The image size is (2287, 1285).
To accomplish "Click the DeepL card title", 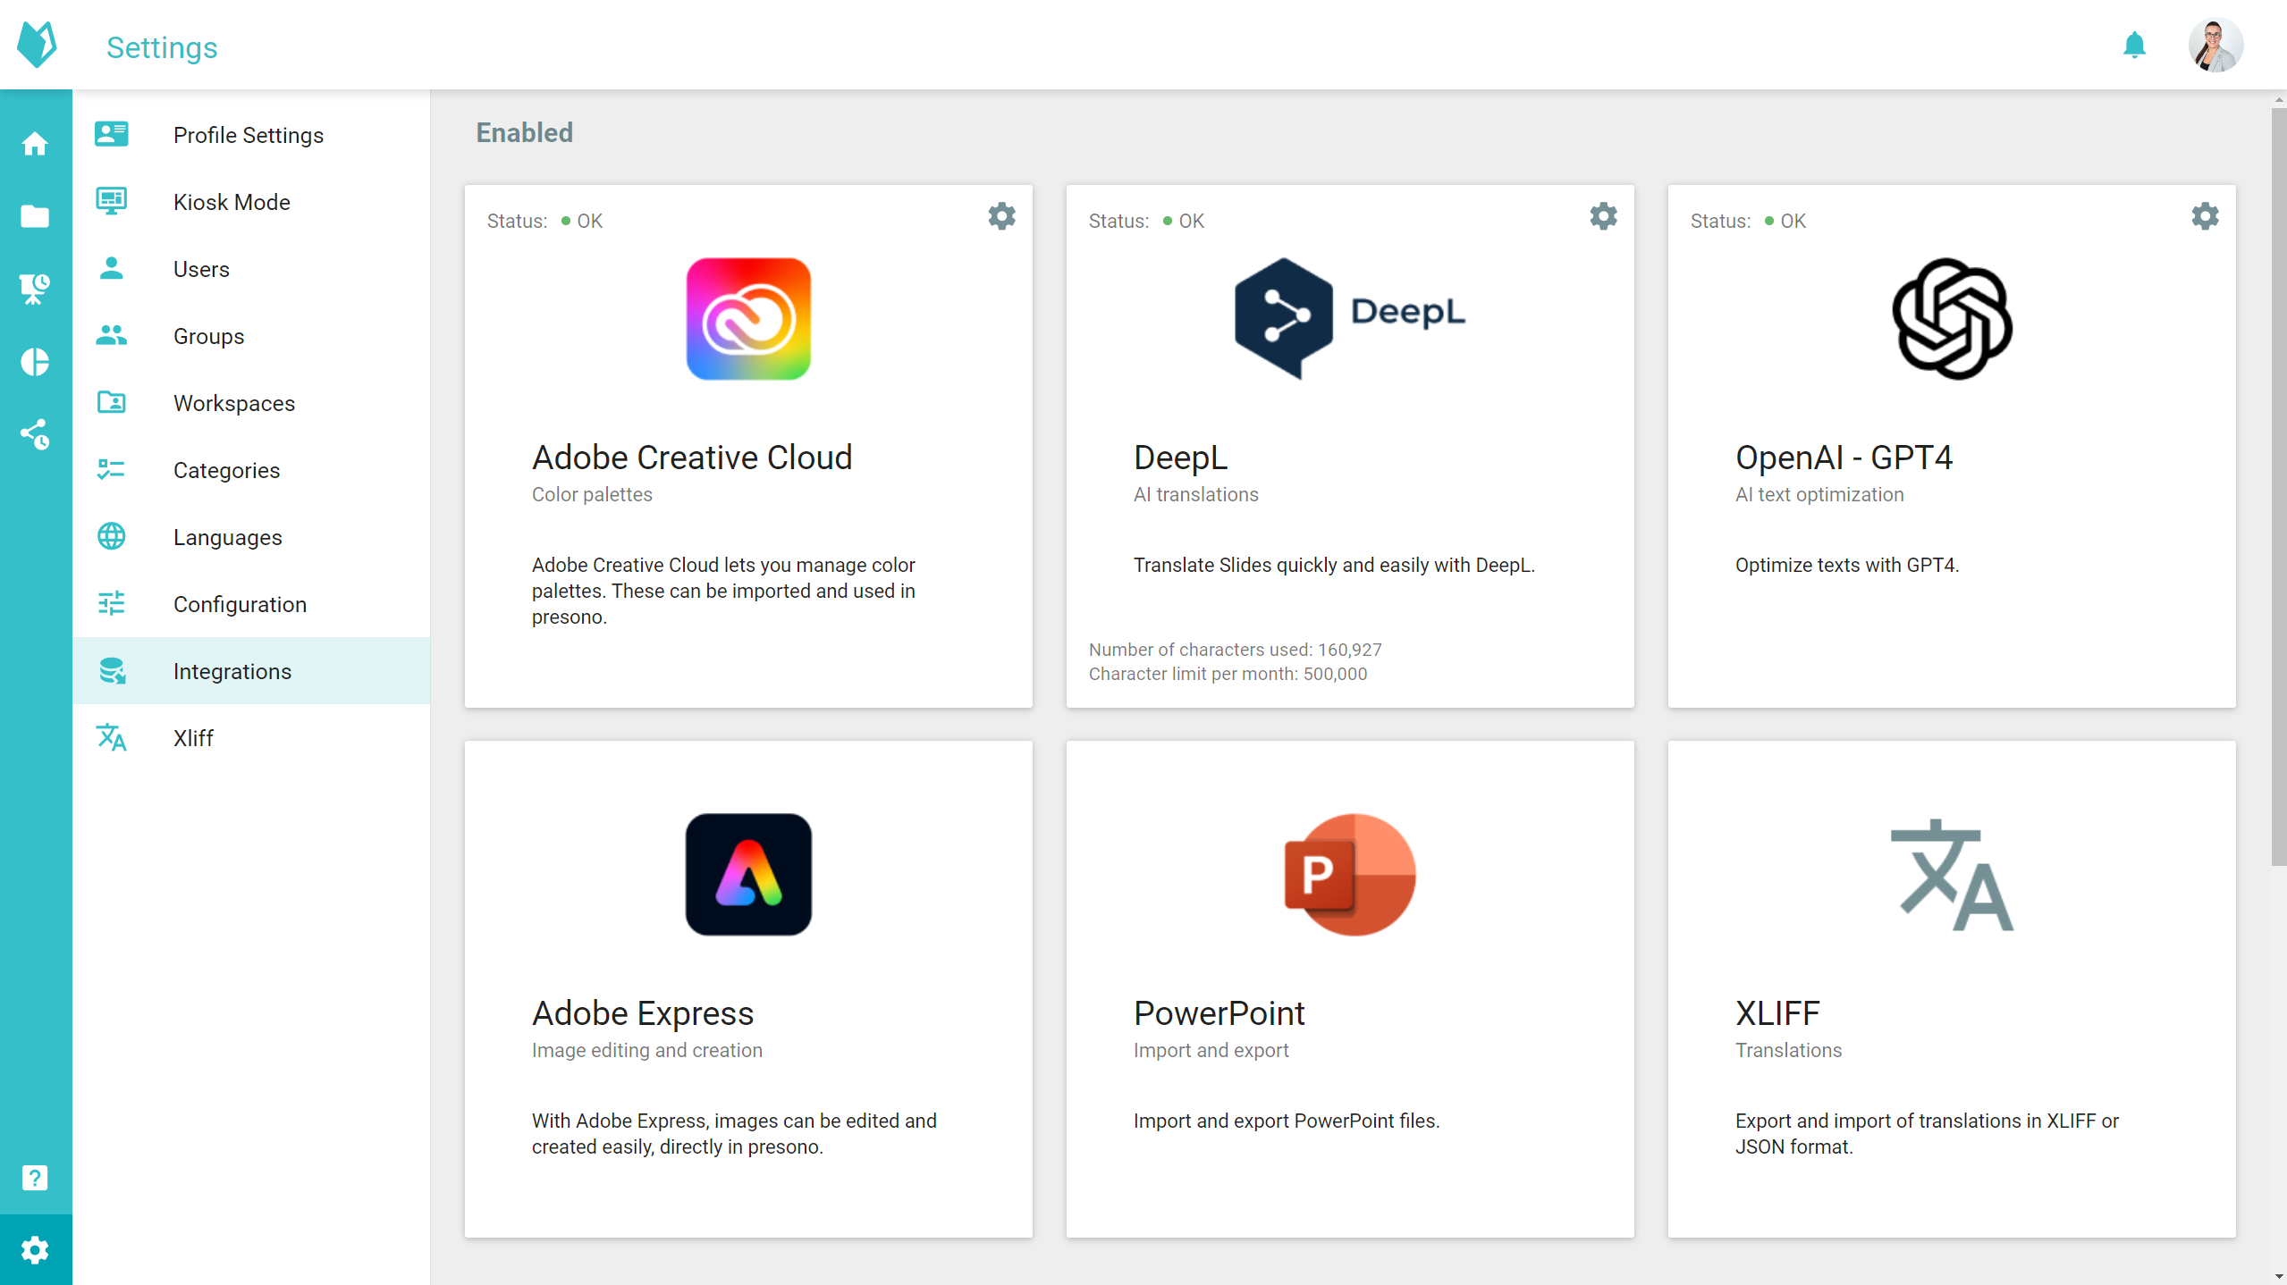I will [x=1180, y=457].
